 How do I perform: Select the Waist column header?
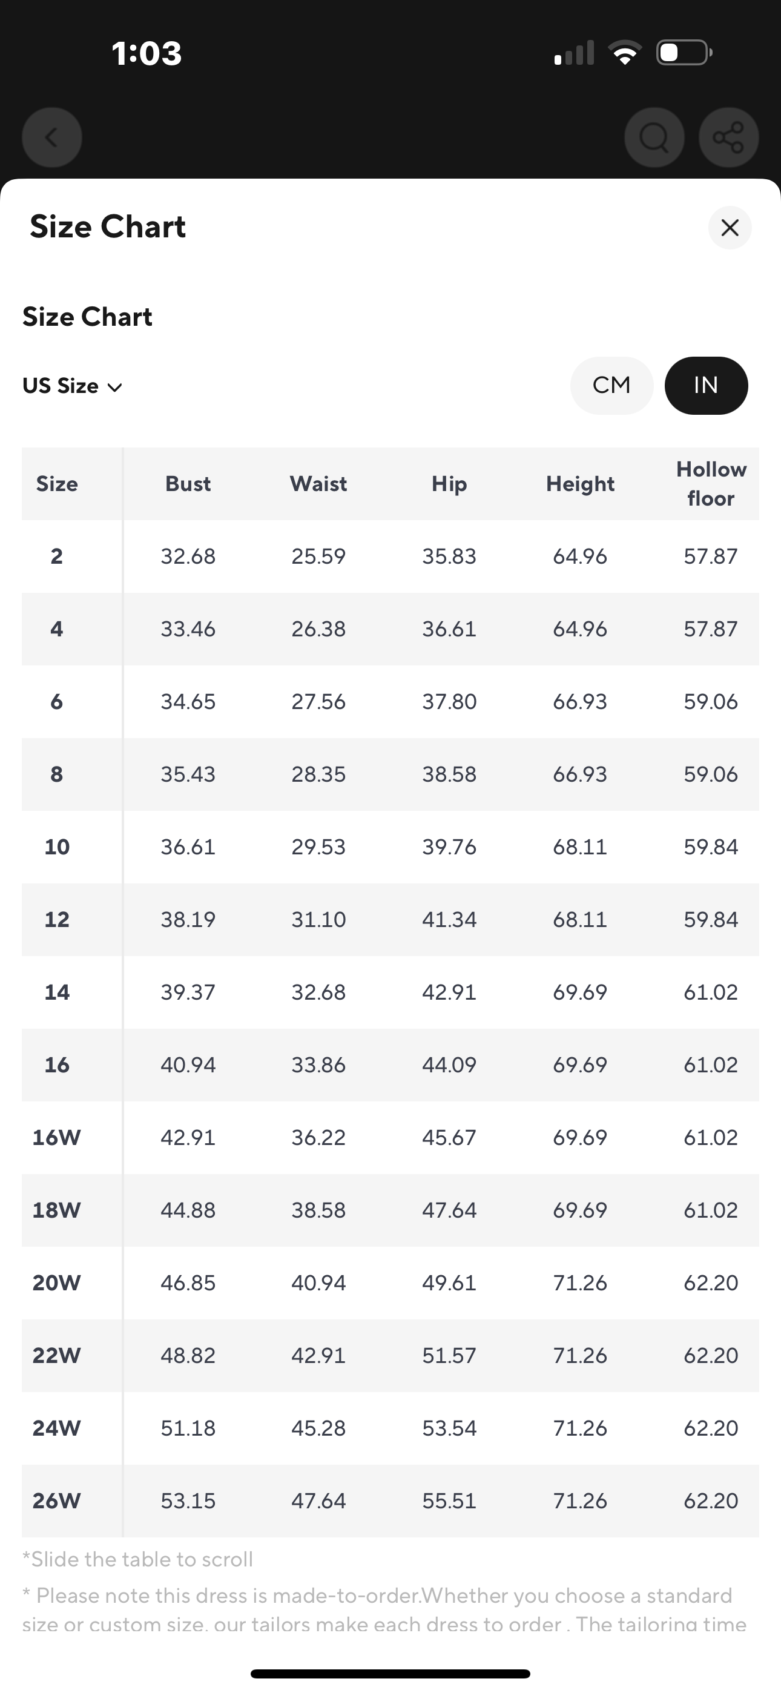pyautogui.click(x=318, y=484)
